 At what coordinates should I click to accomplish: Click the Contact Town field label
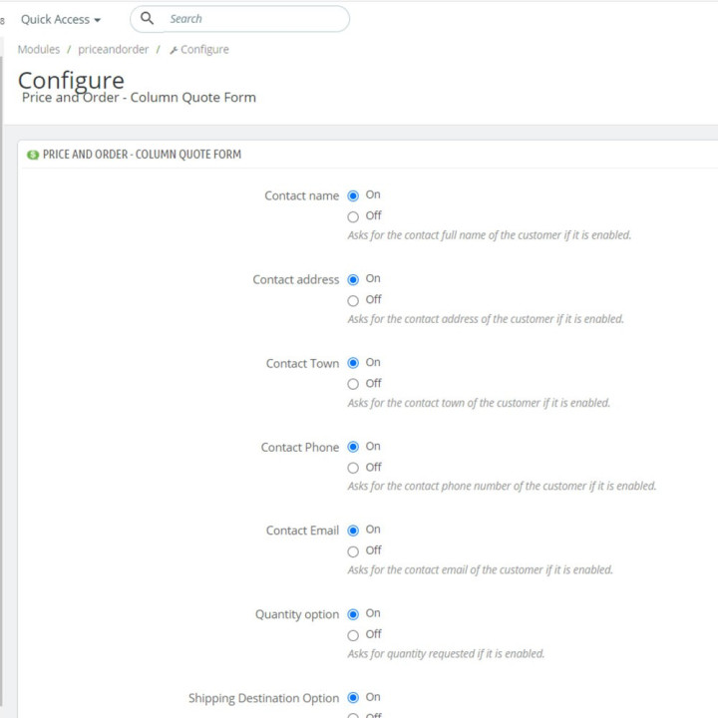pos(302,363)
